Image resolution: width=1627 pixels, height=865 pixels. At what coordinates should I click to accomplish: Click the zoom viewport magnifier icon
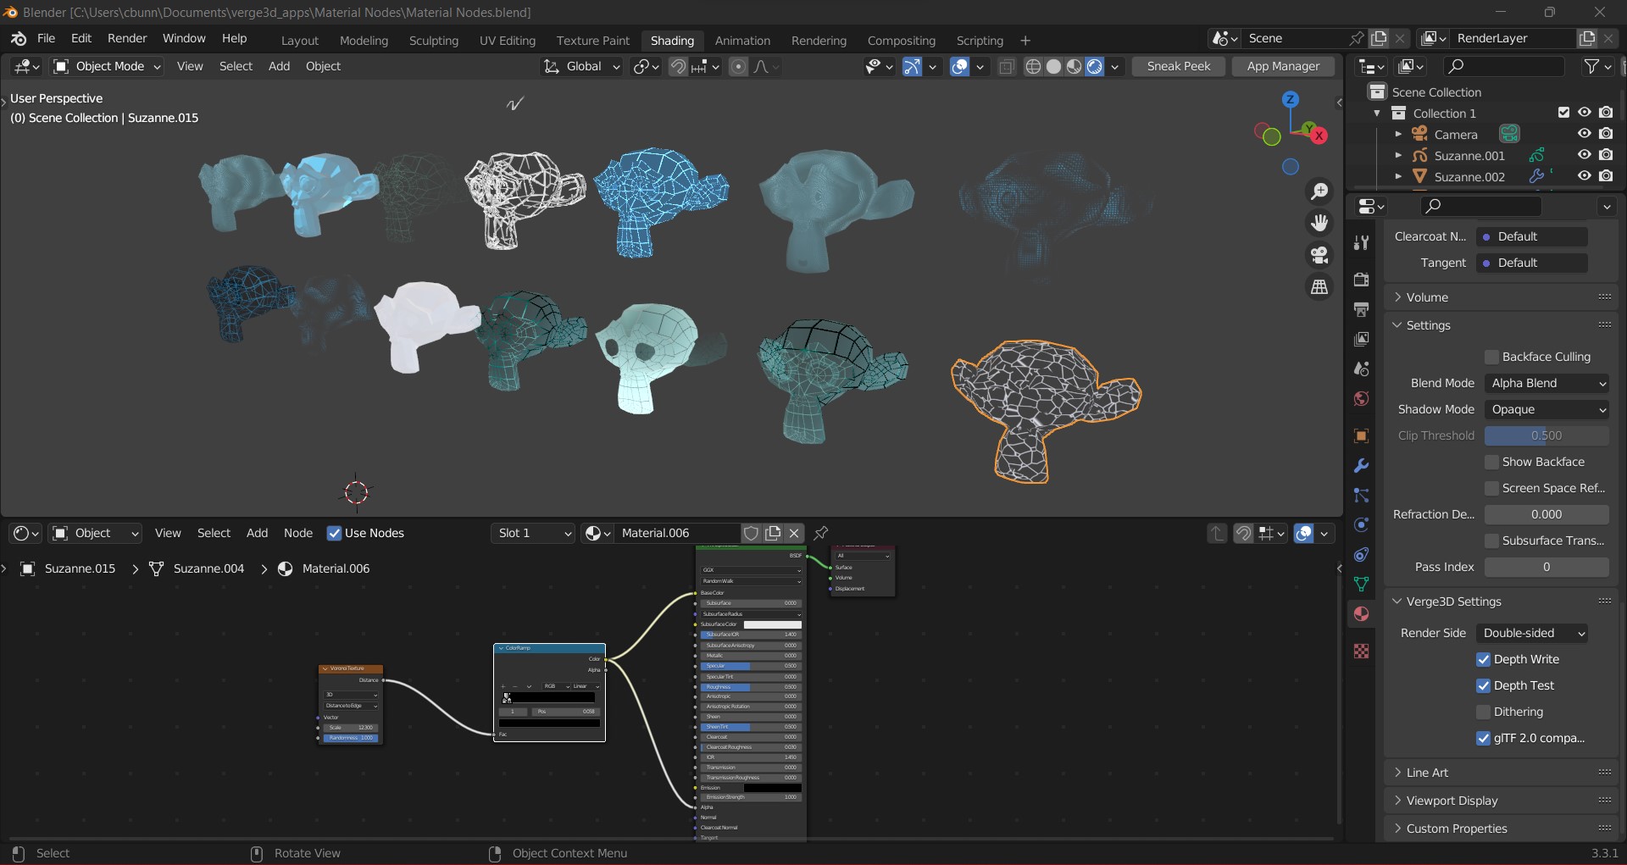(1319, 191)
